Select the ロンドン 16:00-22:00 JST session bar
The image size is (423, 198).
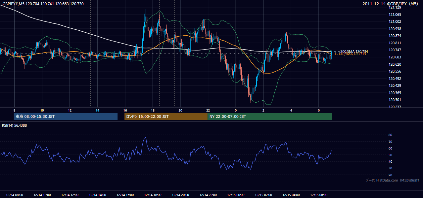(166, 116)
